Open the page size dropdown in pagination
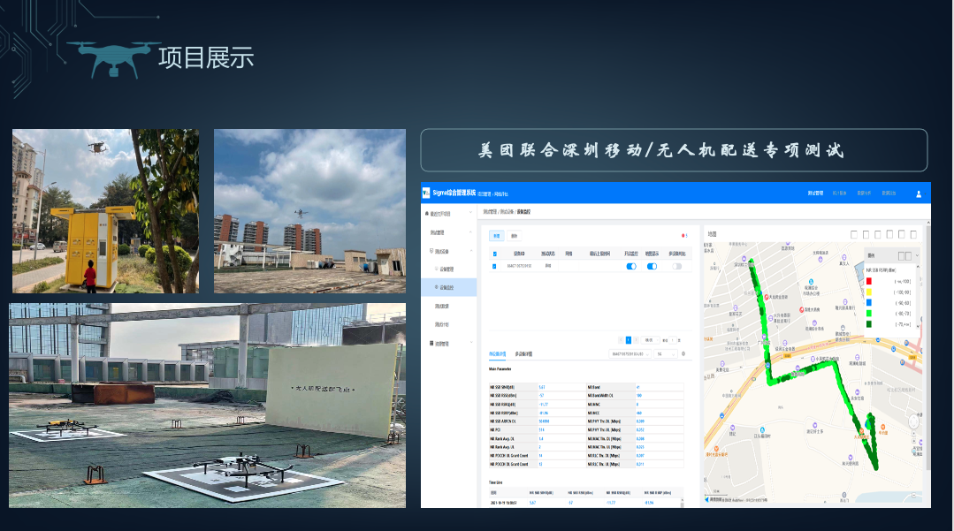 tap(649, 340)
